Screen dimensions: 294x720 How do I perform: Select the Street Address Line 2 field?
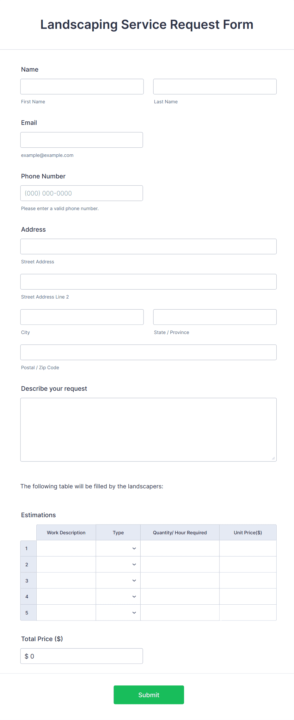coord(148,281)
